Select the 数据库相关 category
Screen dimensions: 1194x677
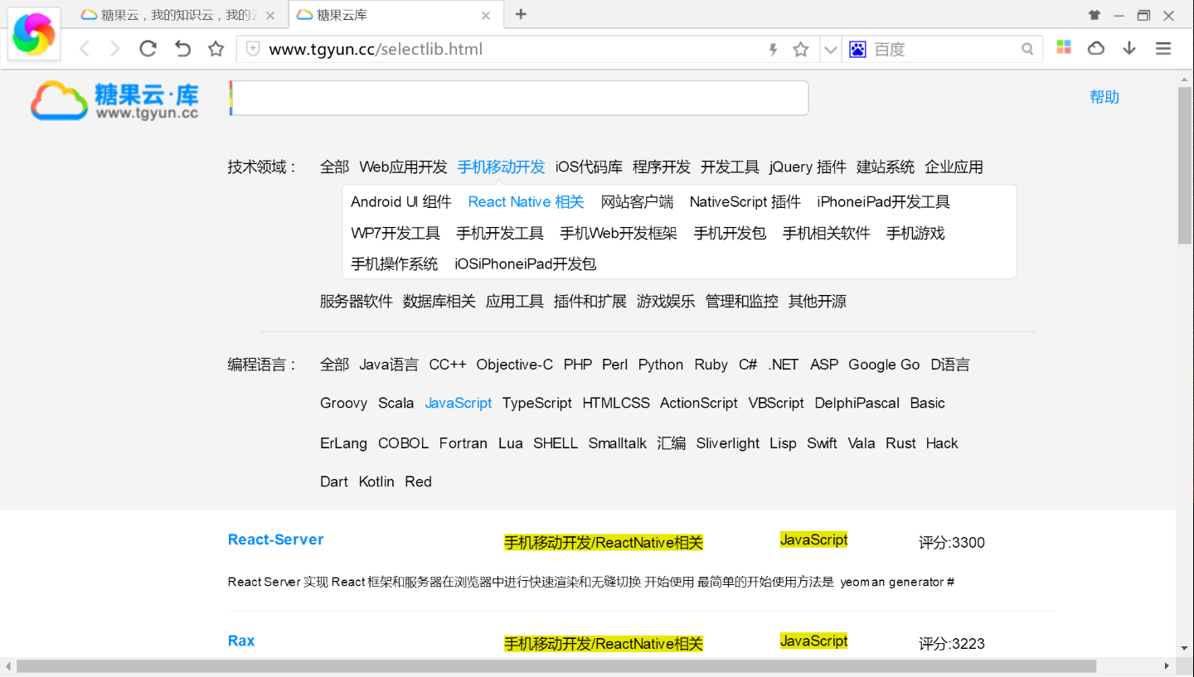tap(439, 301)
